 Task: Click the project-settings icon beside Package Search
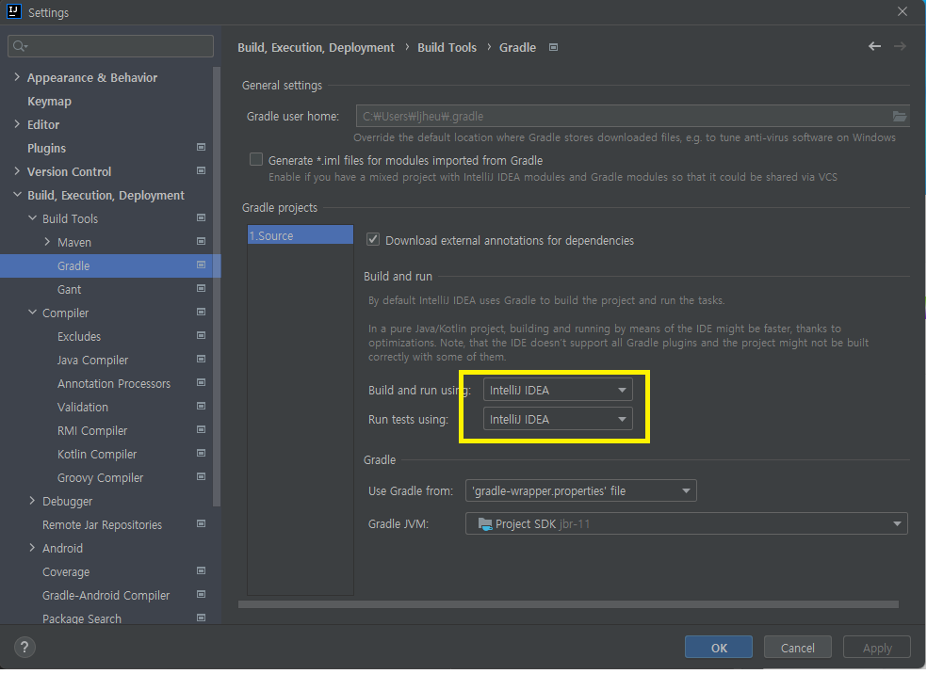coord(201,618)
